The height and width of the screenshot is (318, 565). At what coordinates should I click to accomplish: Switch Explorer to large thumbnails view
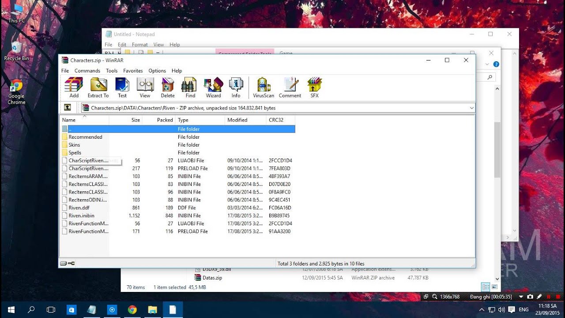click(x=494, y=287)
